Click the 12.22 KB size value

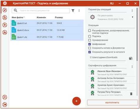point(61,30)
